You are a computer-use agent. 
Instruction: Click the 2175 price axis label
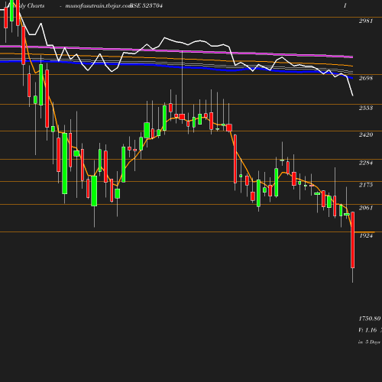tap(366, 185)
